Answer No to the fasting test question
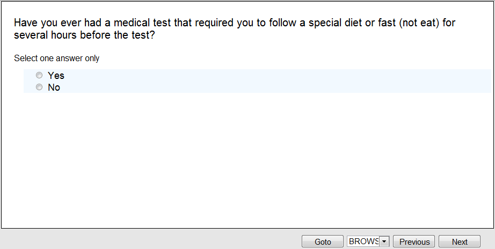Viewport: 495px width, 249px height. coord(39,87)
